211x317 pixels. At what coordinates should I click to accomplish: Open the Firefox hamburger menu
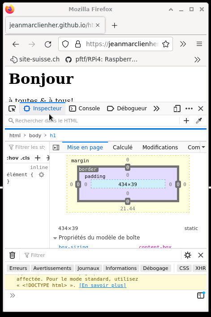(199, 44)
